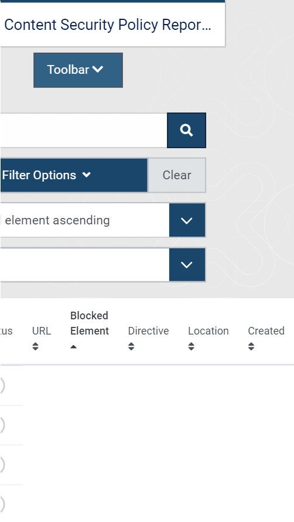Click the magnifying glass search button

tap(186, 130)
